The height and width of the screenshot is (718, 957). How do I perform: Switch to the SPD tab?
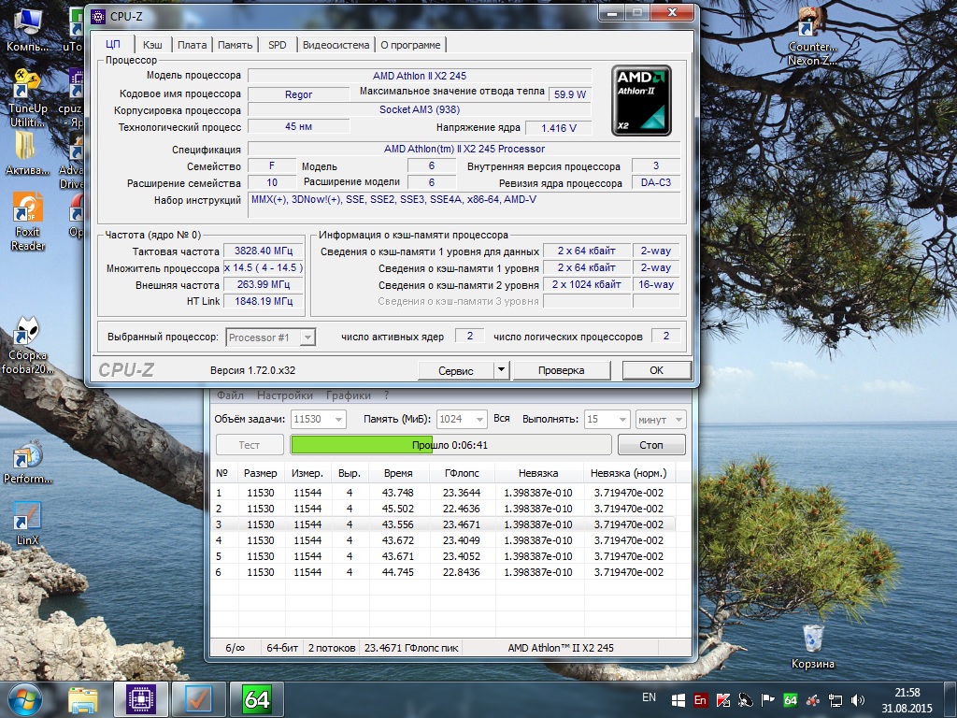click(277, 45)
